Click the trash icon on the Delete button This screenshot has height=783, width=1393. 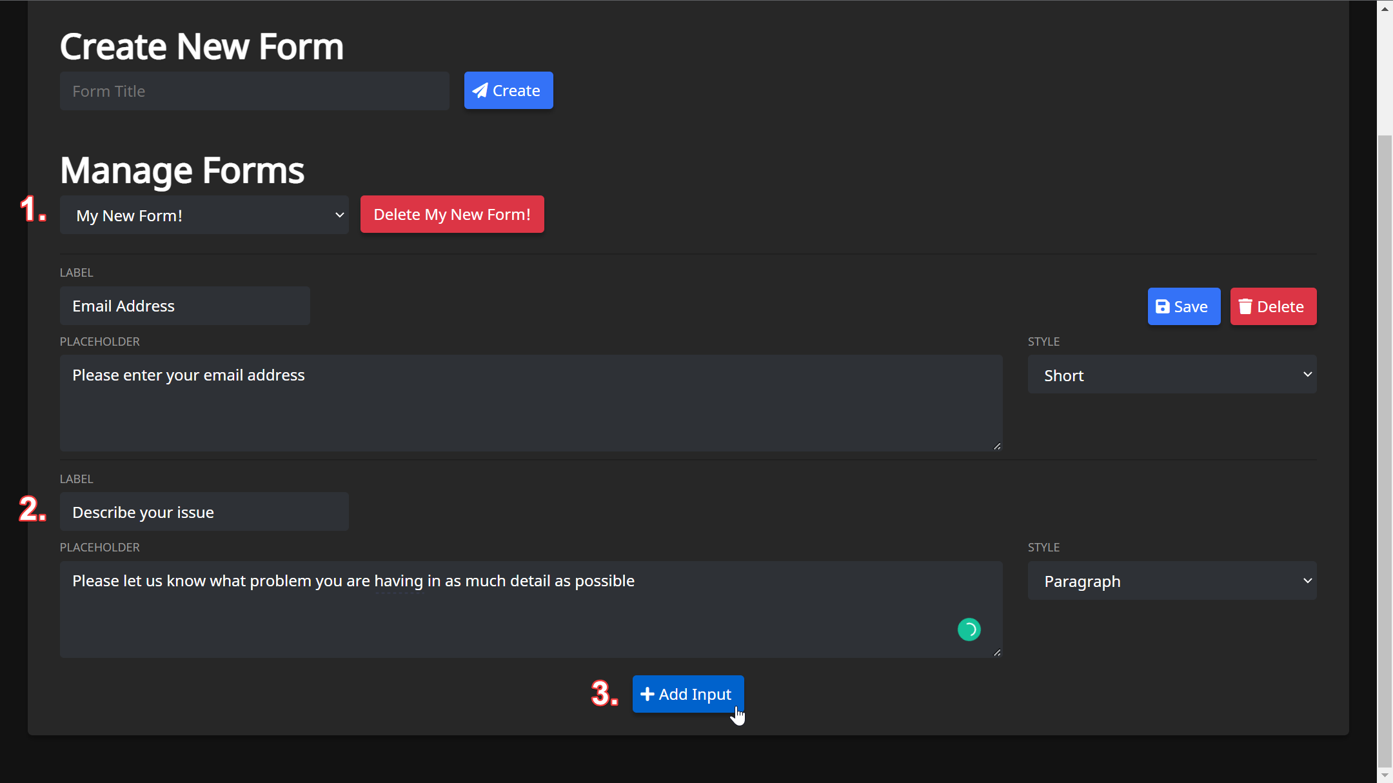[x=1245, y=306]
